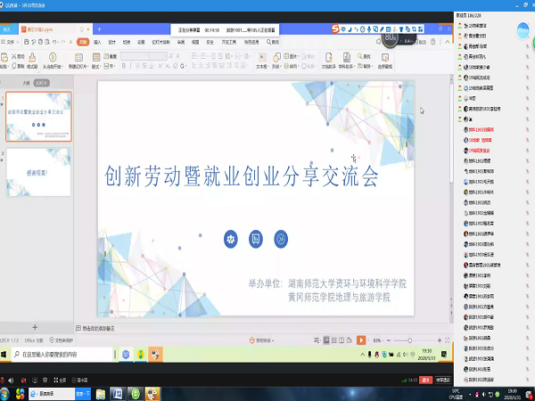The height and width of the screenshot is (401, 535).
Task: Click the main slide title text
Action: (x=242, y=176)
